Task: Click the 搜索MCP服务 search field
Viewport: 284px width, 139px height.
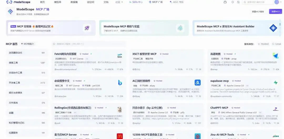Action: 89,44
